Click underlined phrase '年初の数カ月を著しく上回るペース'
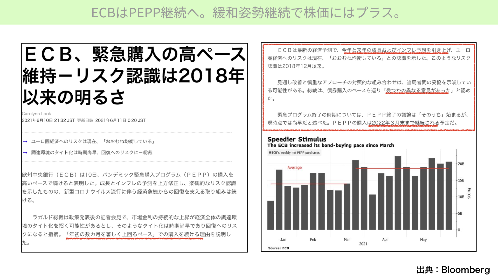Viewport: 498px width, 280px height. click(x=111, y=234)
